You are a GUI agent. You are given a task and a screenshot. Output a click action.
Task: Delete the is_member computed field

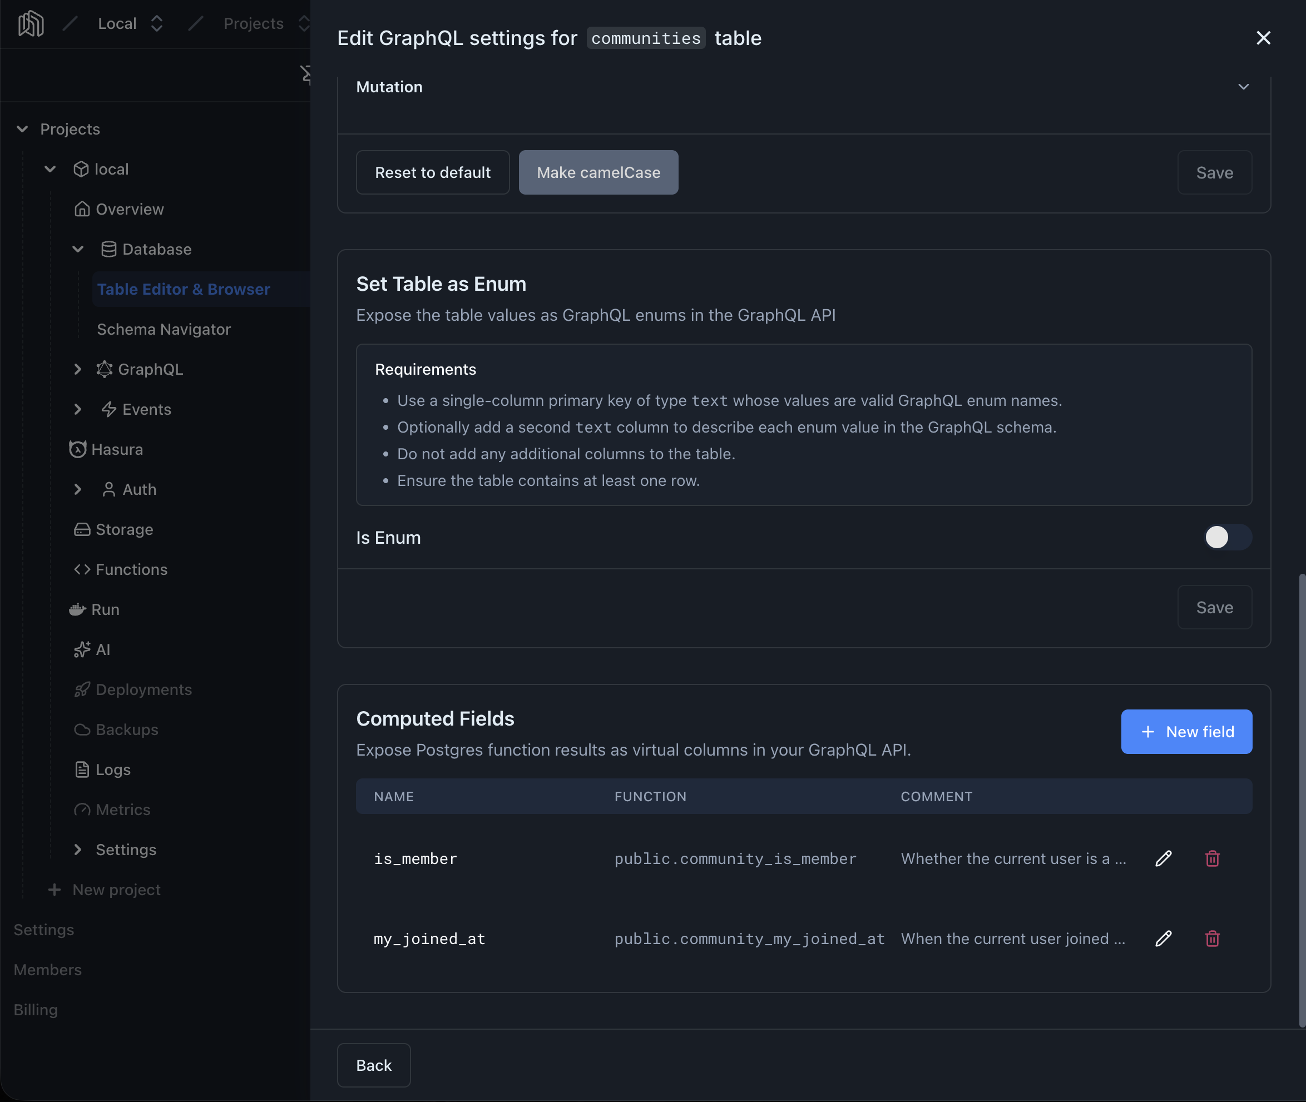click(x=1212, y=858)
